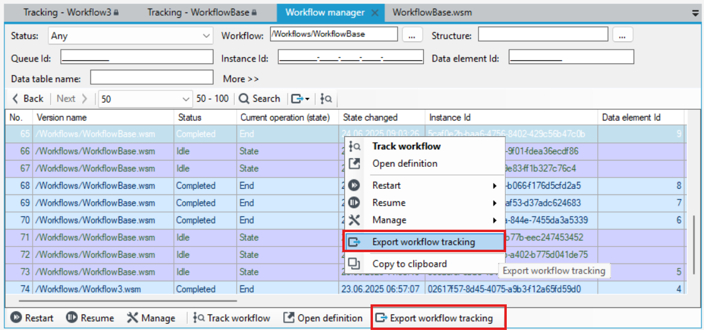Click the Workflow browse ellipsis button

tap(412, 35)
